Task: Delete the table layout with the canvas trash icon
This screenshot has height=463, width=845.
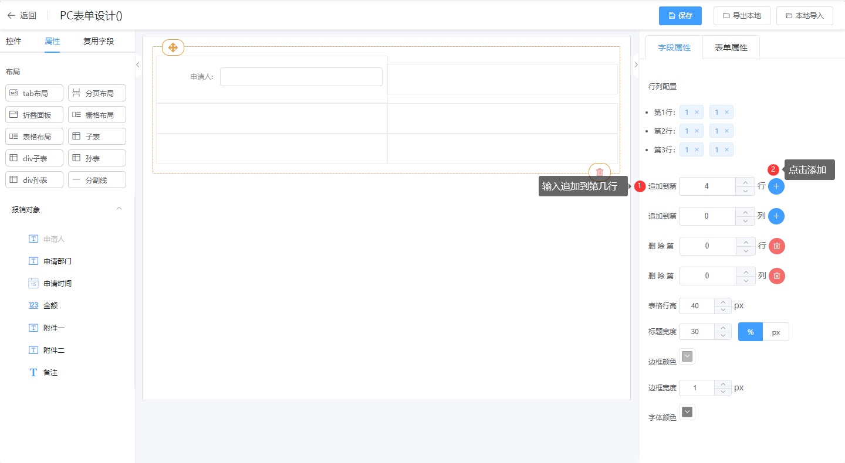Action: click(600, 172)
